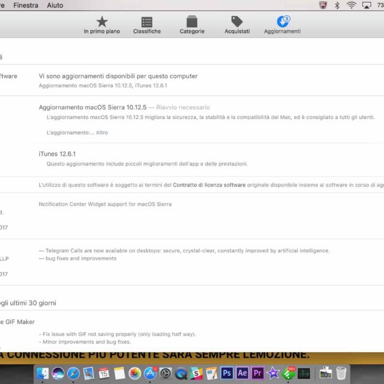Screen dimensions: 384x384
Task: Expand macOS update details via Altro
Action: tap(102, 132)
